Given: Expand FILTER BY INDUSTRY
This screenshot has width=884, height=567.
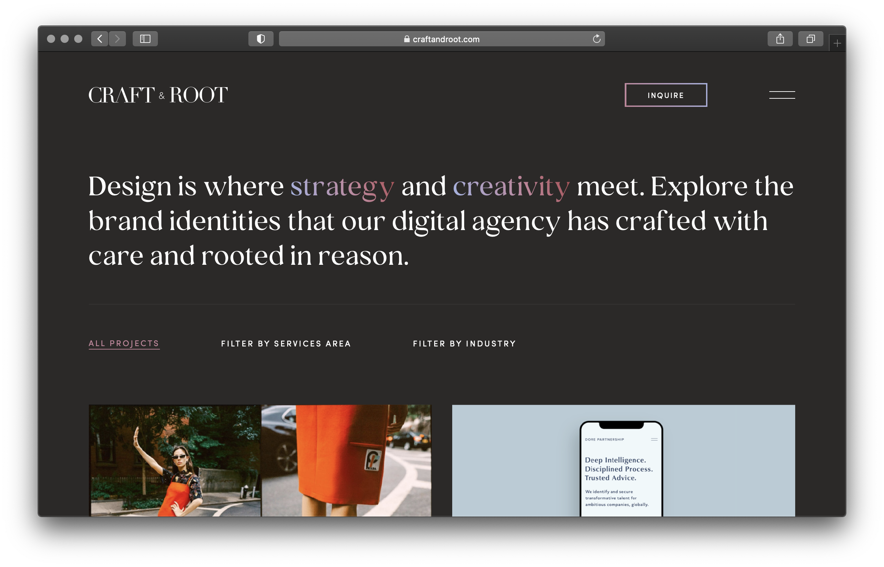Looking at the screenshot, I should (464, 343).
